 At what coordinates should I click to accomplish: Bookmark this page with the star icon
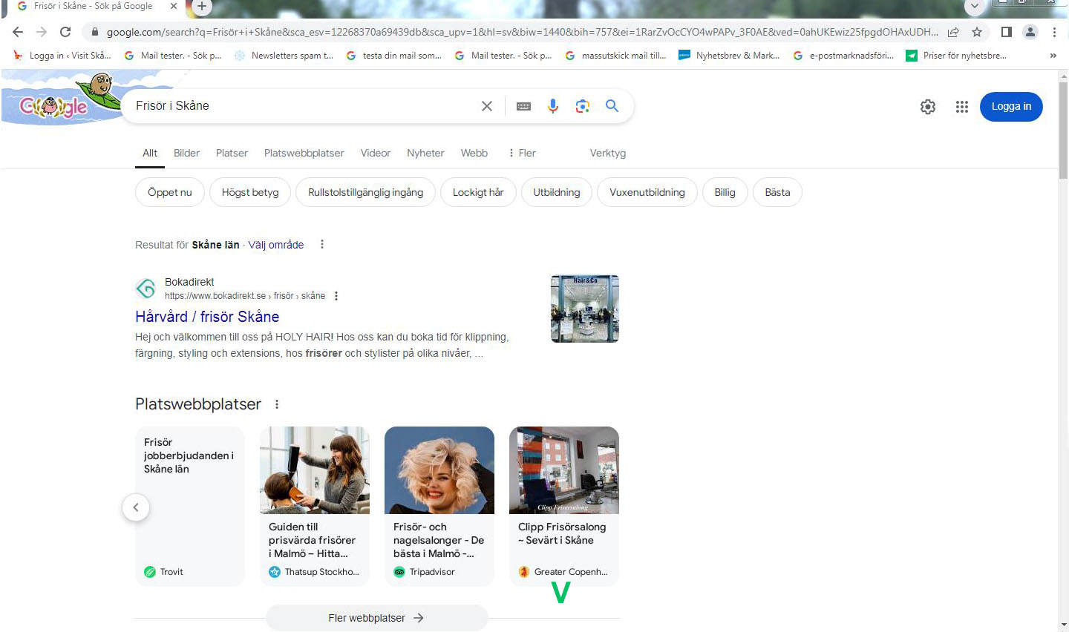(977, 32)
